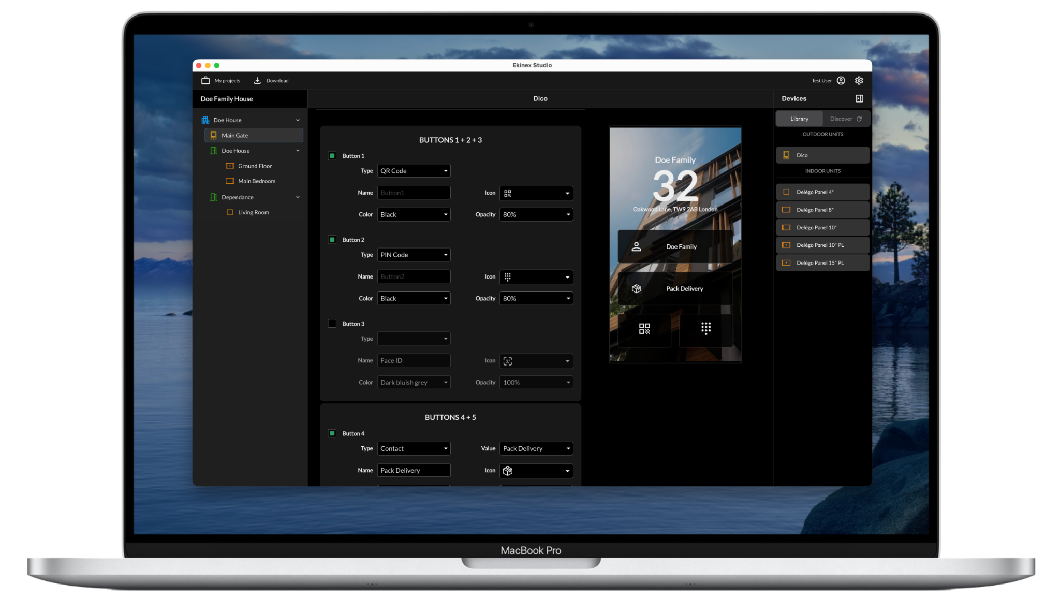The image size is (1060, 613).
Task: Tap person icon on Doe Family preview button
Action: coord(637,247)
